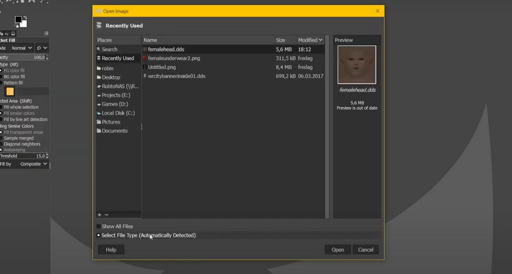Screen dimensions: 512x274
Task: Click the Untitled.png file icon
Action: point(145,67)
